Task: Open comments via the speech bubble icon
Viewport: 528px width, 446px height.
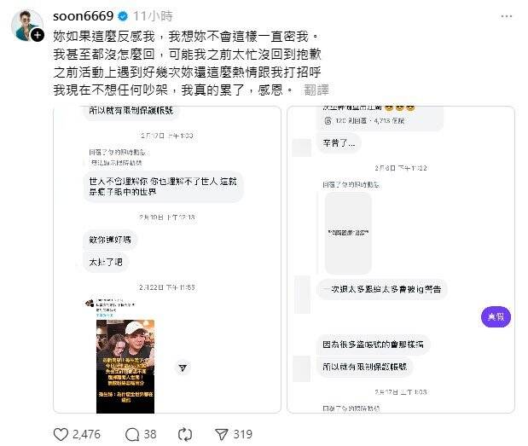Action: [x=132, y=434]
